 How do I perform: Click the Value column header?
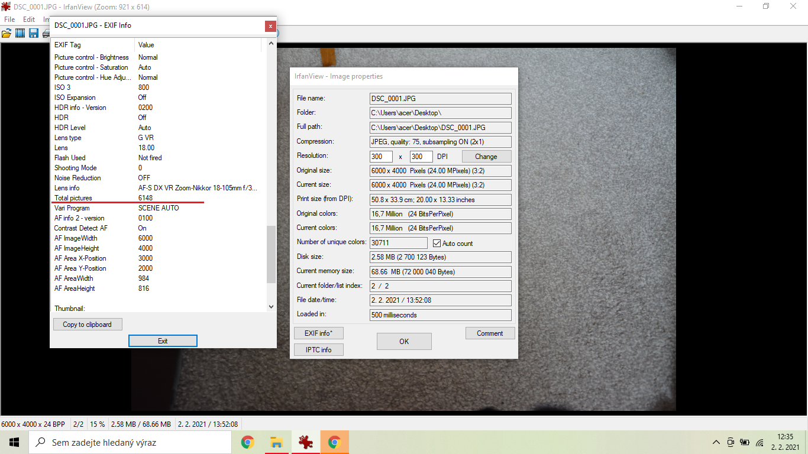point(198,45)
